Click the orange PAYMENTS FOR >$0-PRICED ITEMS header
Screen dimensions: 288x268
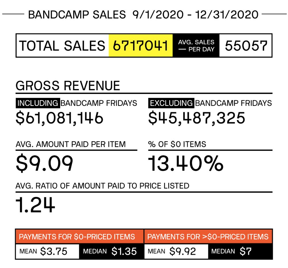(x=208, y=237)
